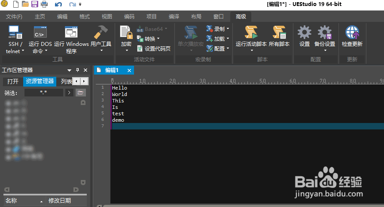Run DOS command icon
Image resolution: width=384 pixels, height=207 pixels.
(x=40, y=32)
